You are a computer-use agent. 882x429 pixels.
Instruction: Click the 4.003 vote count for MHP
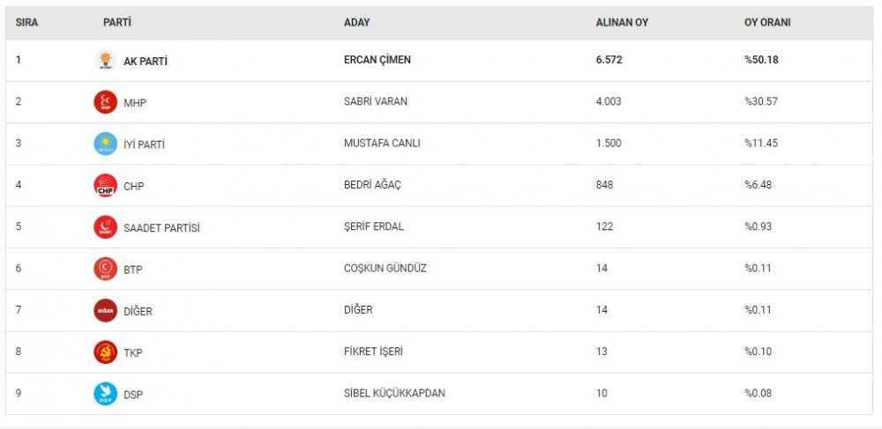[609, 101]
